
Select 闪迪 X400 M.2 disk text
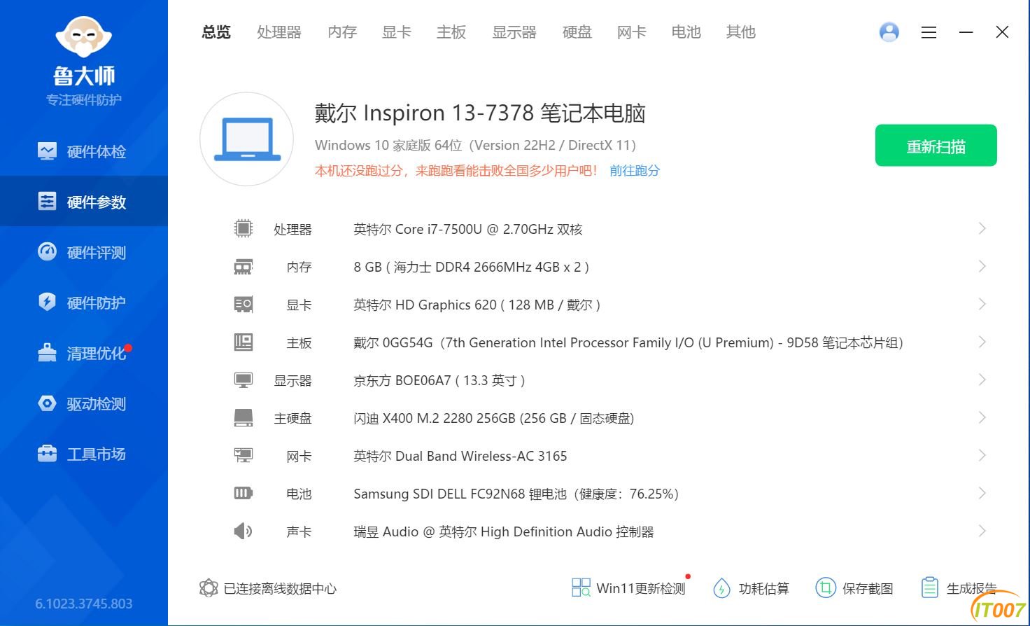493,419
